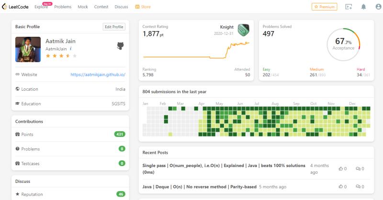Click the profile photo thumbnail
Viewport: 383px width, 200px height.
(x=28, y=49)
